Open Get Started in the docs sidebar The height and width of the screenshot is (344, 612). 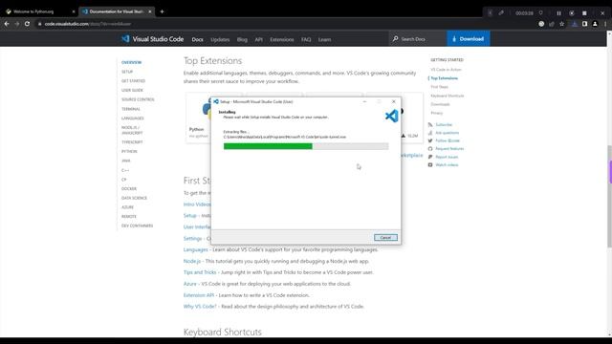tap(133, 80)
